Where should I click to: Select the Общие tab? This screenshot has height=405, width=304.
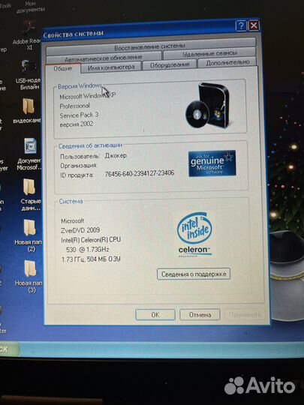[63, 68]
